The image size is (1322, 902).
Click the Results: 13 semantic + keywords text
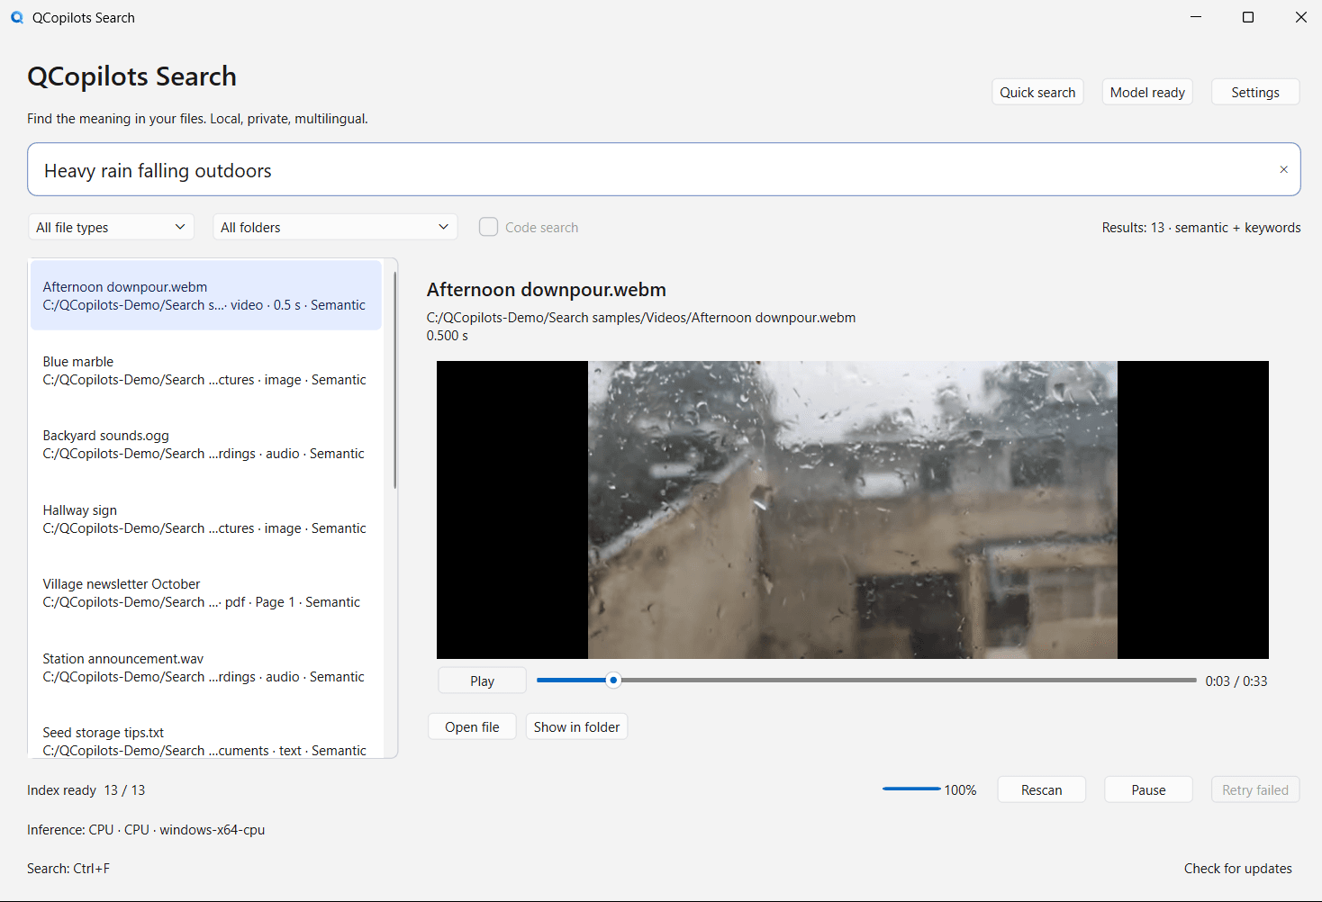click(1201, 227)
